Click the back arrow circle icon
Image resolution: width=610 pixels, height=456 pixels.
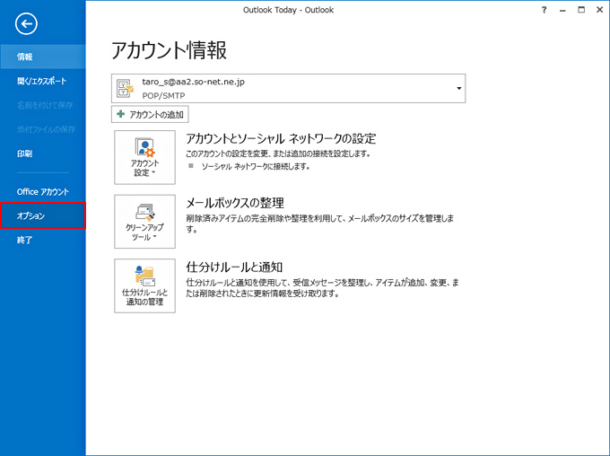click(26, 24)
